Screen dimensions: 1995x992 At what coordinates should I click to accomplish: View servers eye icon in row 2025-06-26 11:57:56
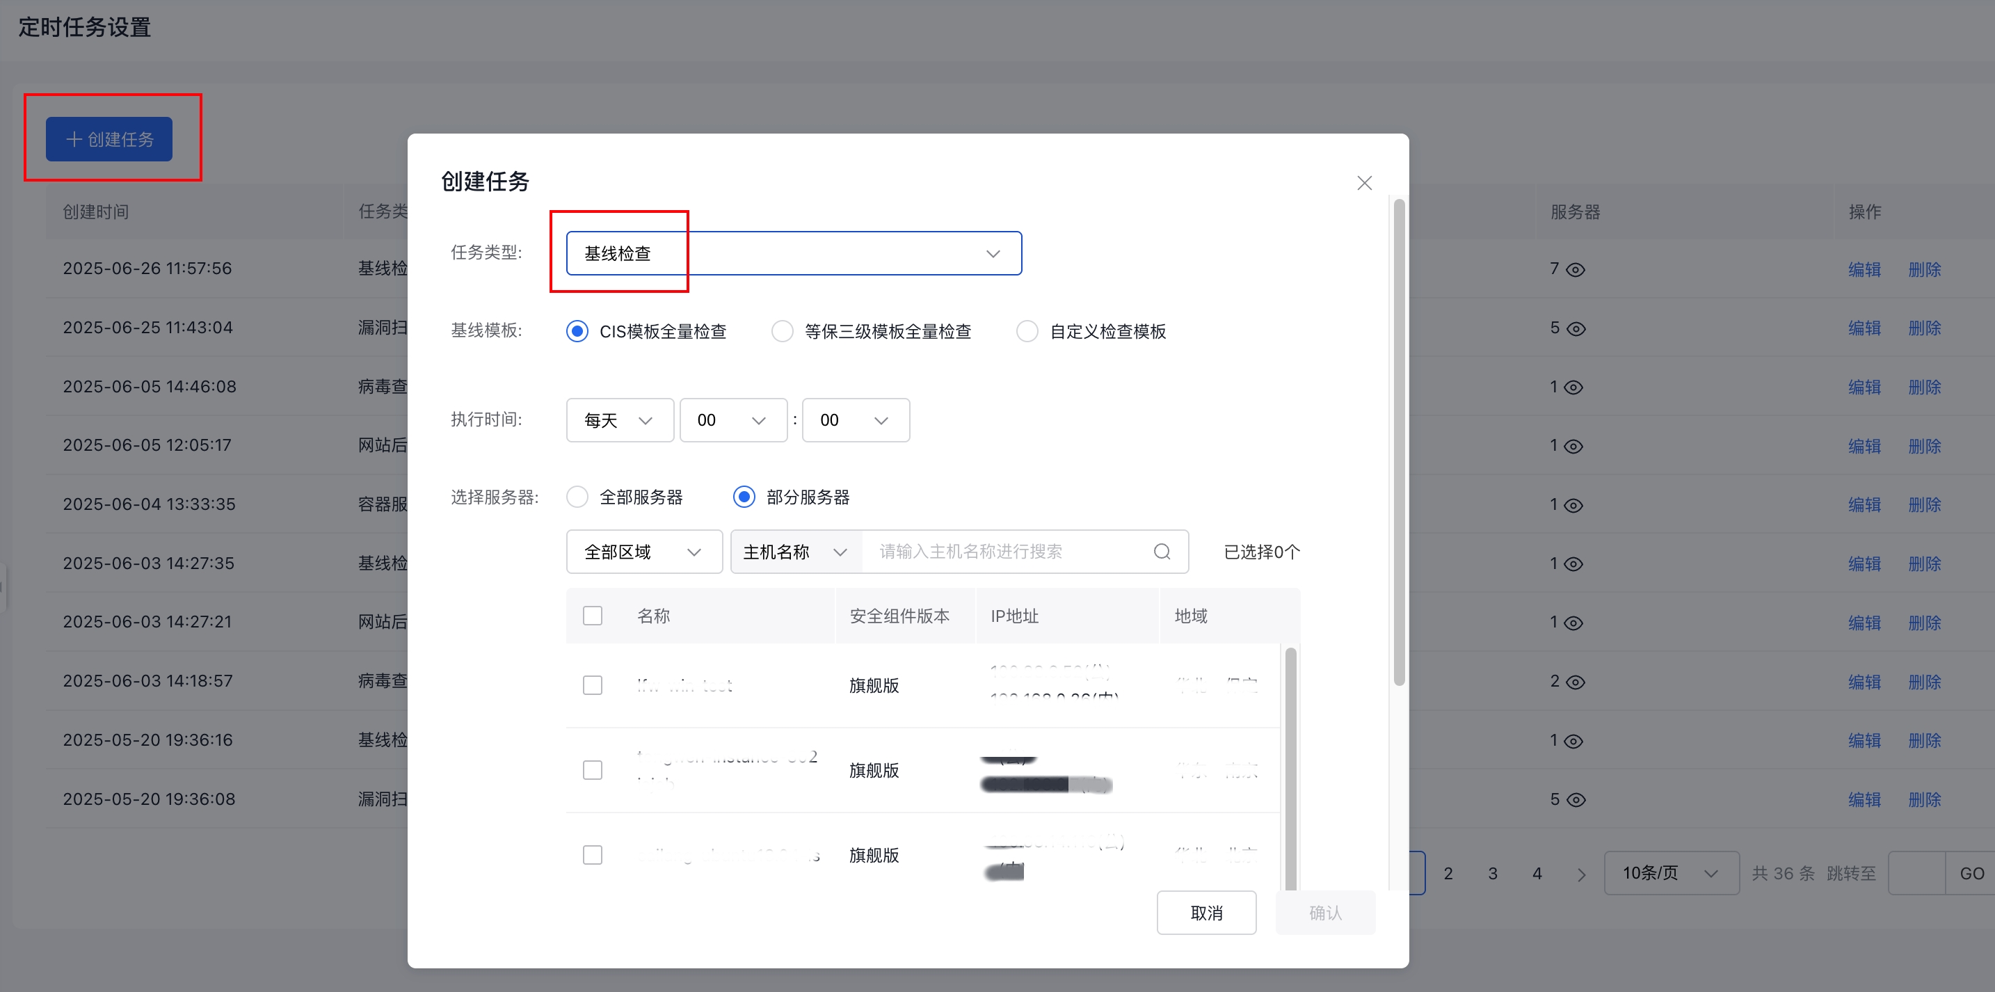click(1576, 269)
